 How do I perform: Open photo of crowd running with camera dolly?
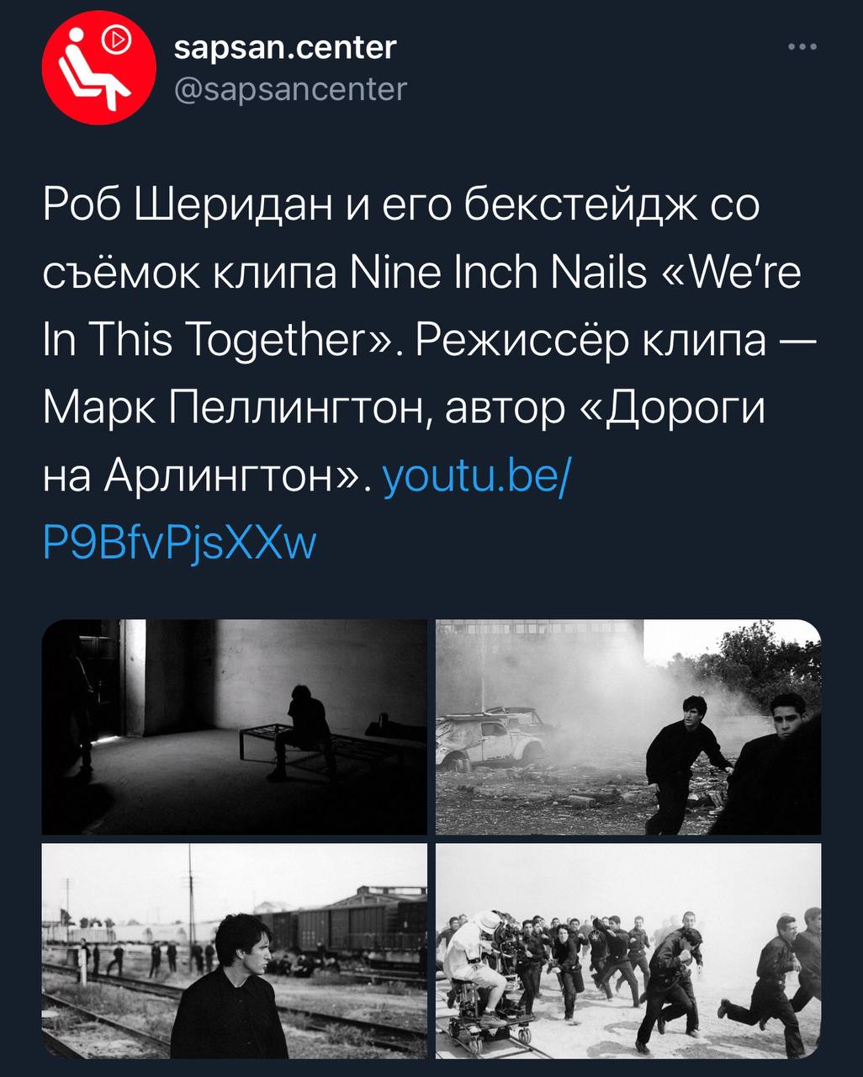point(628,951)
